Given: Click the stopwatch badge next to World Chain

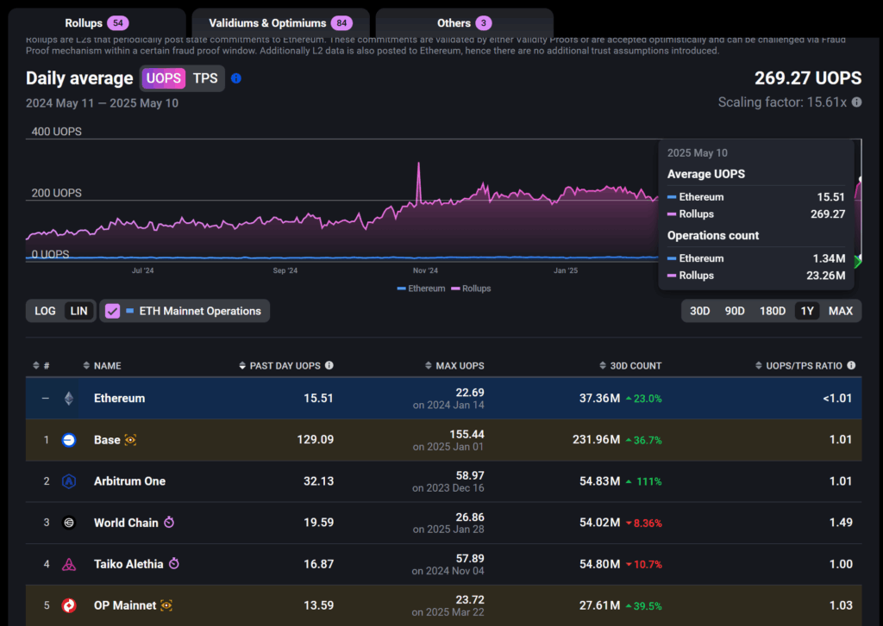Looking at the screenshot, I should (x=169, y=522).
